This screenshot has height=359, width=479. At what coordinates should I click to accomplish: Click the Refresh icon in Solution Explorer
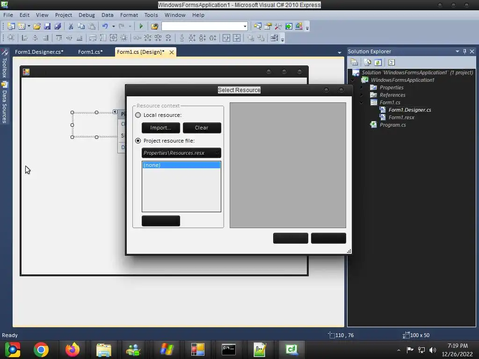click(378, 62)
